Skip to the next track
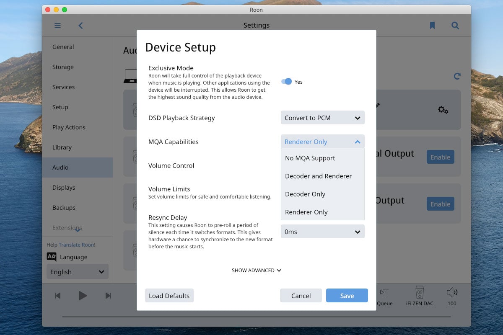 (x=108, y=296)
